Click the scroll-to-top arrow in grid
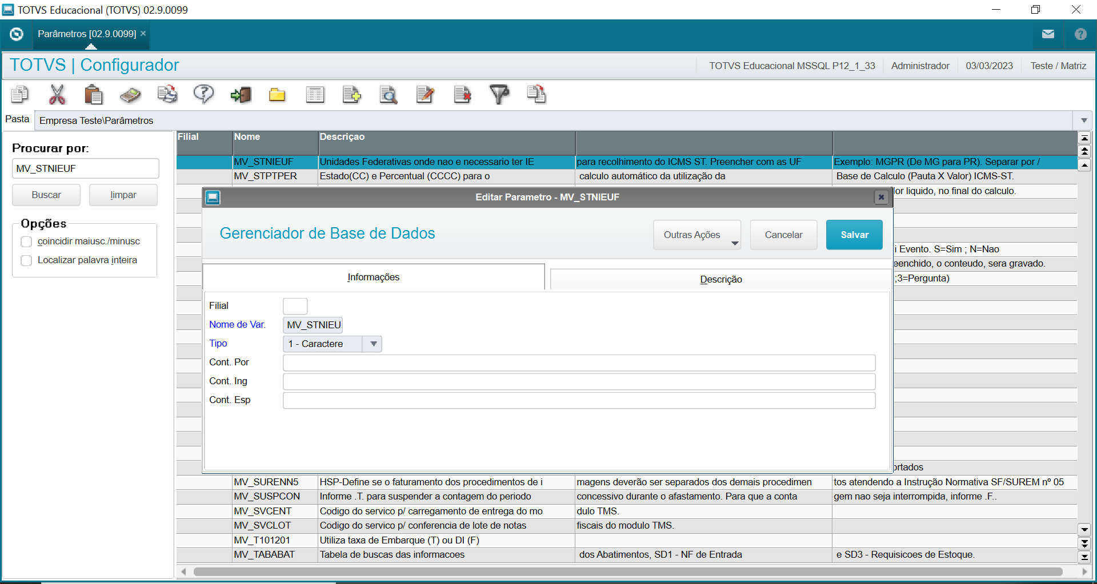Image resolution: width=1097 pixels, height=584 pixels. pos(1084,138)
